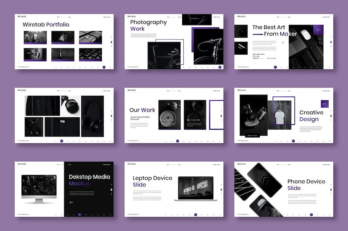
Task: Click purple arrow button on Best Art slide
Action: click(318, 30)
